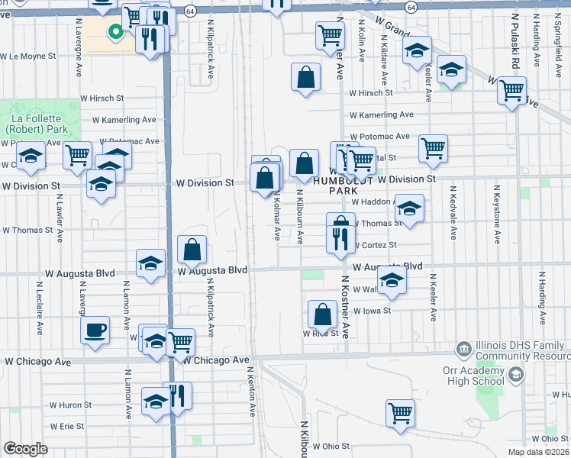
Task: Click the green location pin marker
Action: pos(116,32)
